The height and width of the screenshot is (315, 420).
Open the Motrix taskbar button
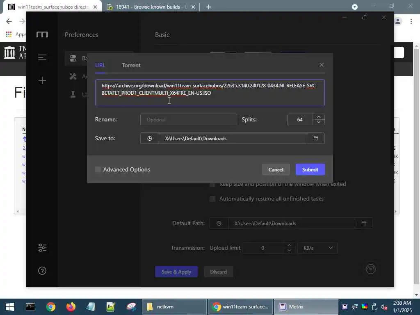(x=306, y=307)
